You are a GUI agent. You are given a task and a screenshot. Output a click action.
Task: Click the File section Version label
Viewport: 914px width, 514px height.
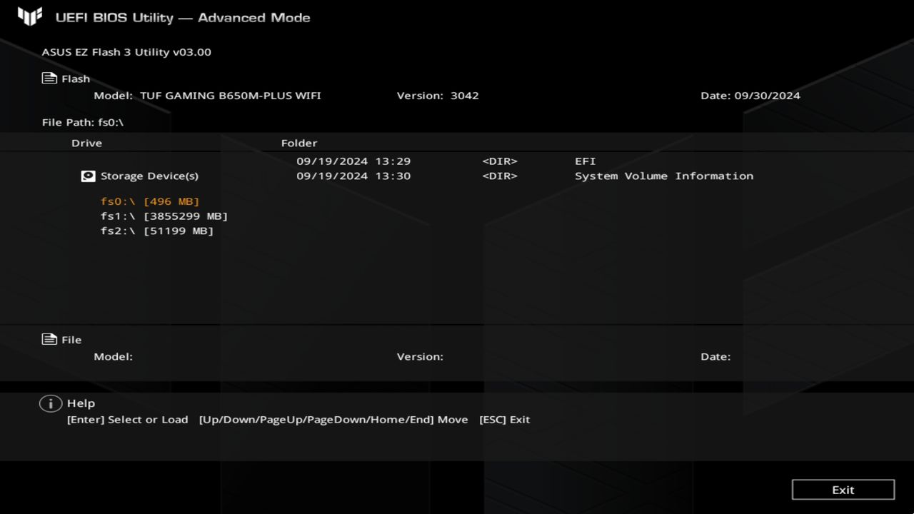[420, 356]
